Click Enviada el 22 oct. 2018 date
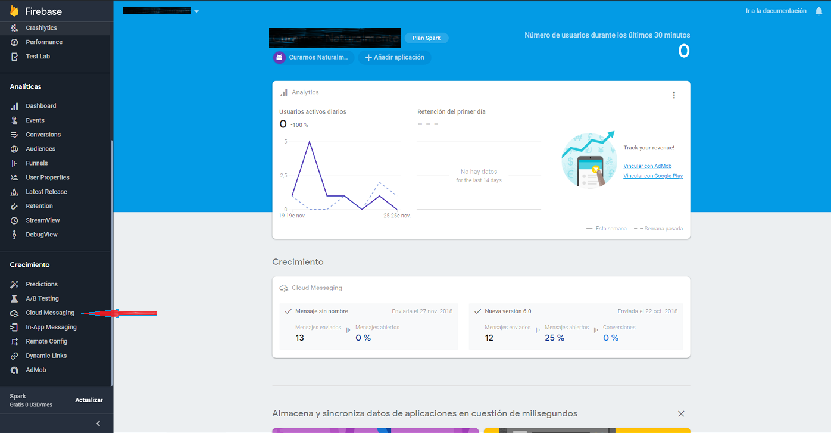The height and width of the screenshot is (433, 831). [x=648, y=311]
